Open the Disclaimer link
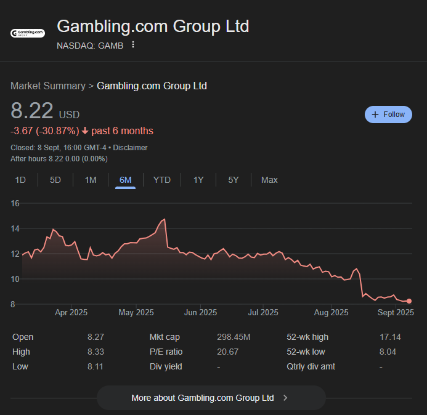The height and width of the screenshot is (415, 427). click(x=130, y=148)
